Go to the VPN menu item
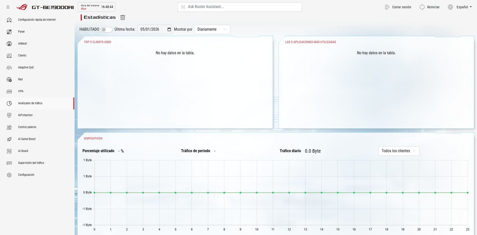This screenshot has width=477, height=235. 21,91
